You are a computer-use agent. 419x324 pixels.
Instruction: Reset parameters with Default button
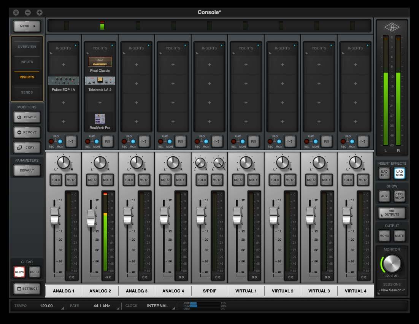tap(27, 170)
